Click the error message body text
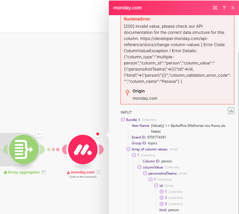Screen dimensions: 239x214 click(x=177, y=54)
